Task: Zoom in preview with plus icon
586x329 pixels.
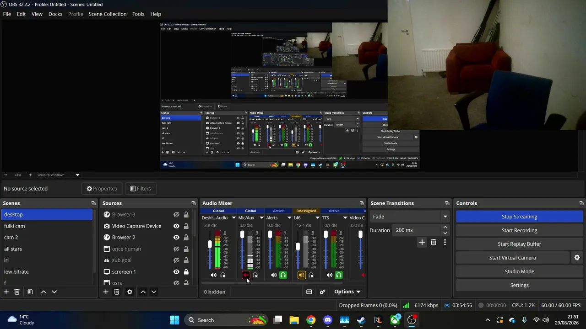Action: (30, 175)
